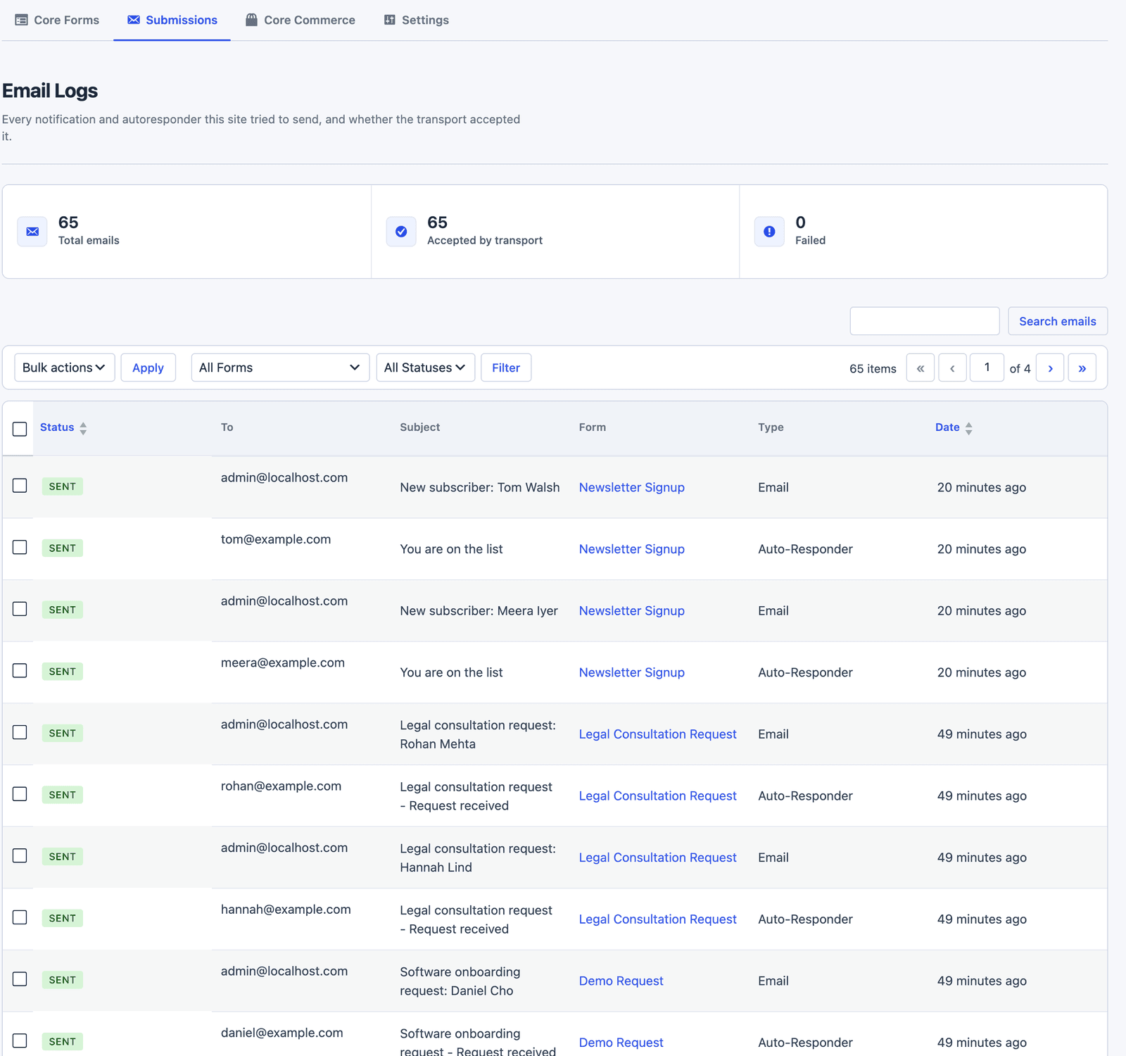Click the Submissions envelope tab icon
The image size is (1126, 1056).
pyautogui.click(x=133, y=20)
